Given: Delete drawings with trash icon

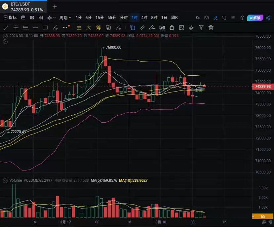Looking at the screenshot, I should (x=211, y=28).
